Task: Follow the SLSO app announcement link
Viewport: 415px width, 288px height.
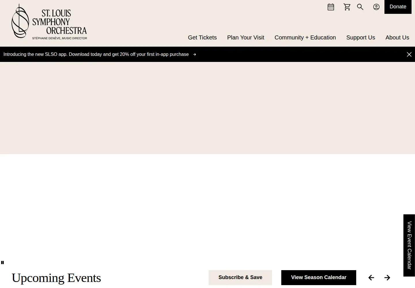Action: tap(96, 54)
